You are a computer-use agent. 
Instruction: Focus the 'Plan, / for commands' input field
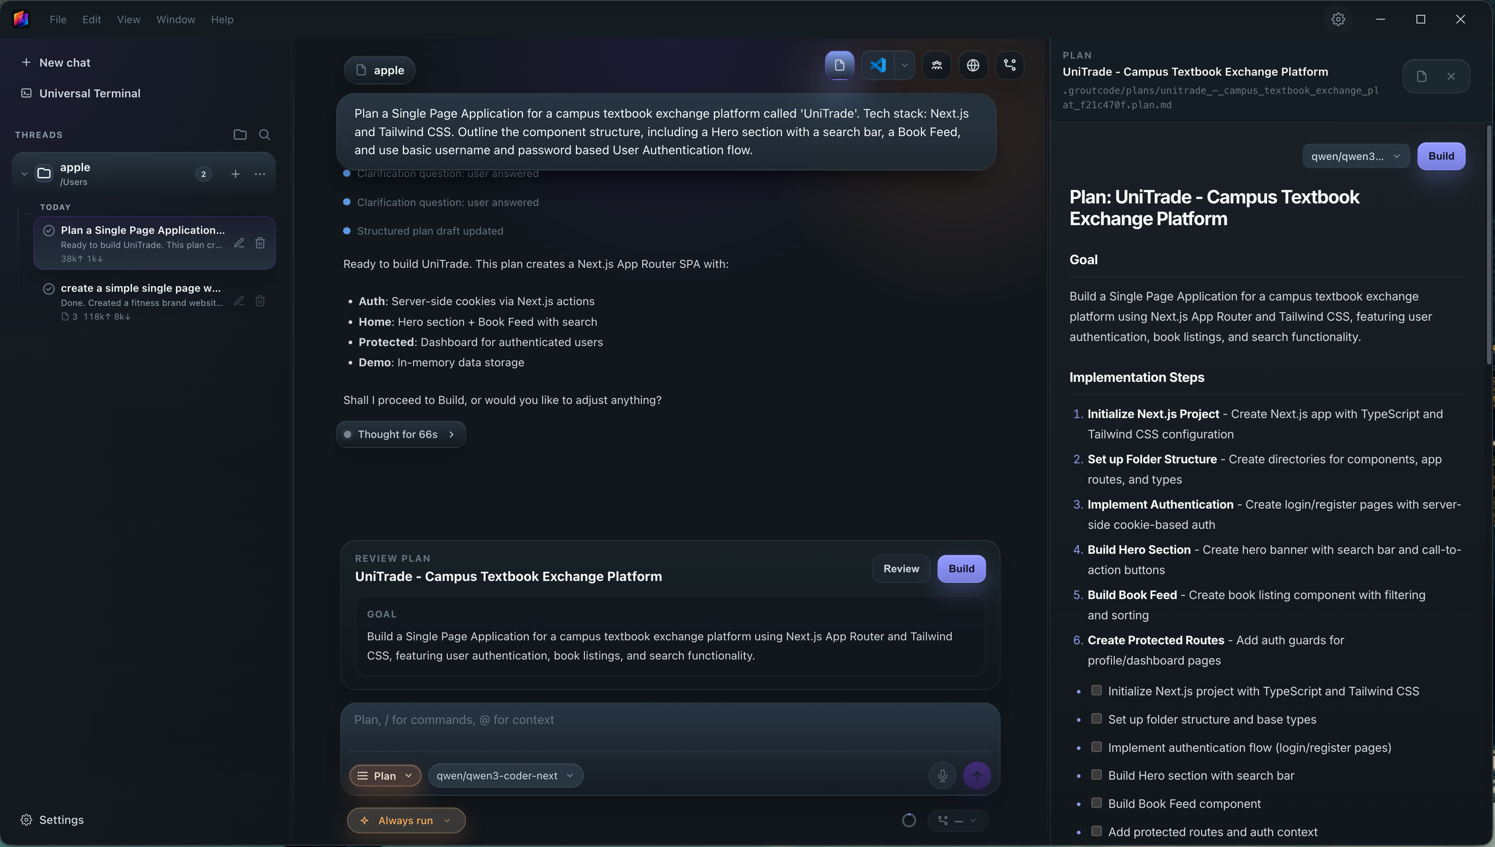pyautogui.click(x=670, y=720)
